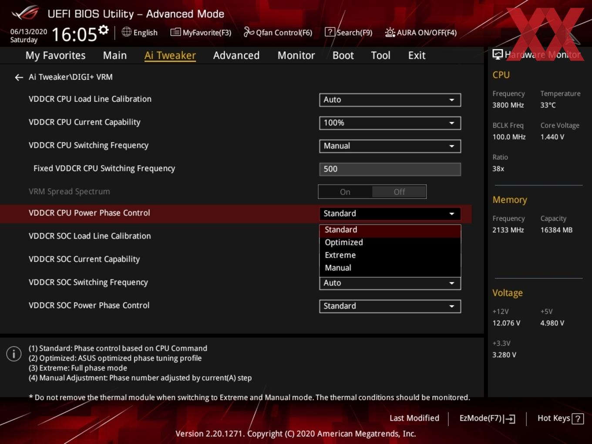Click the EzMode exit arrow icon

[x=509, y=419]
